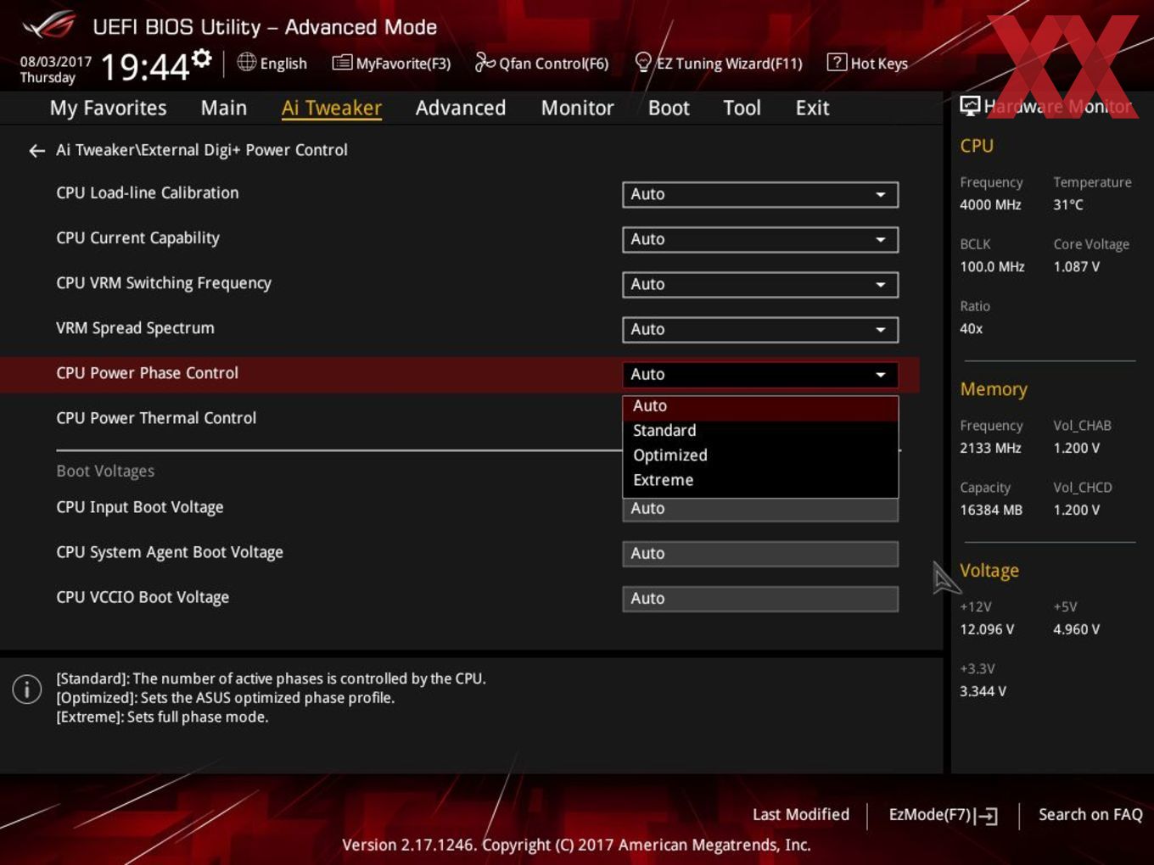Image resolution: width=1154 pixels, height=865 pixels.
Task: Expand VRM Spread Spectrum dropdown
Action: pyautogui.click(x=760, y=329)
